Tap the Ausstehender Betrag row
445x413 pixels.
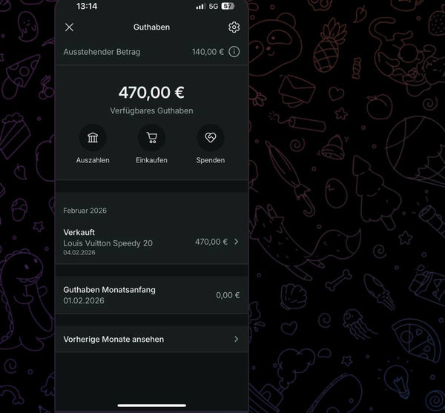151,52
